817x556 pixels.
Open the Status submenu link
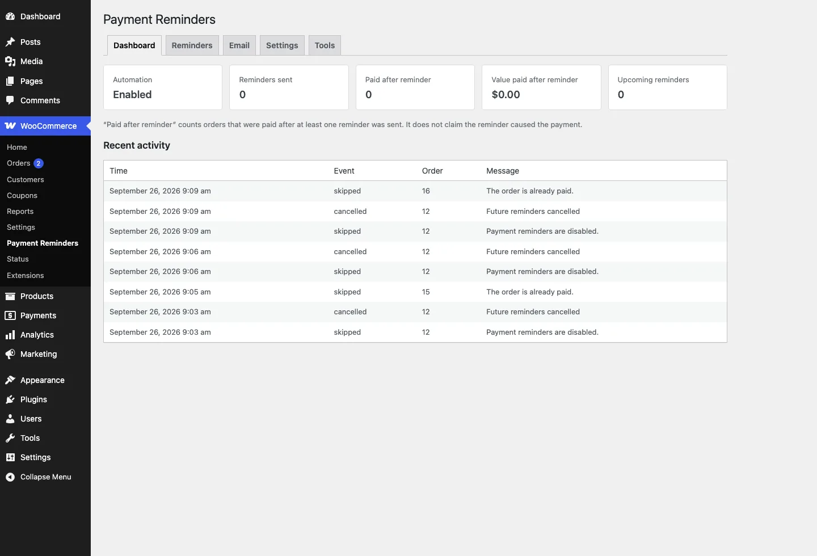(18, 259)
